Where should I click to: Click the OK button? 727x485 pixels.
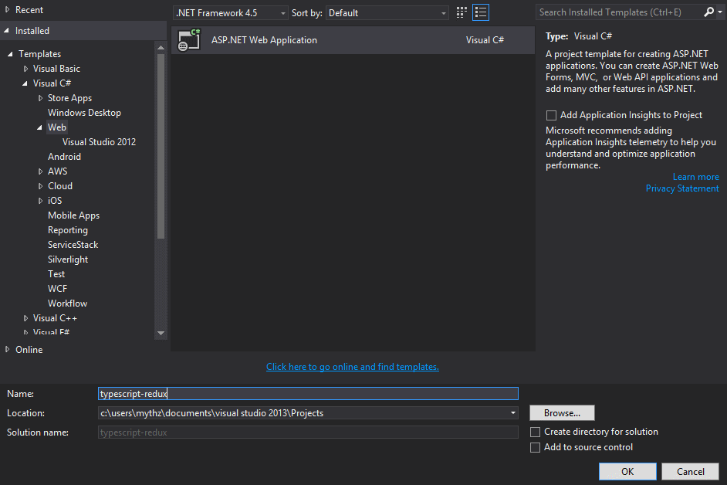627,471
